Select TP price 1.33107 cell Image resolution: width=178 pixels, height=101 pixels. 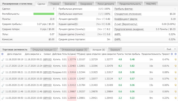pyautogui.click(x=81, y=60)
